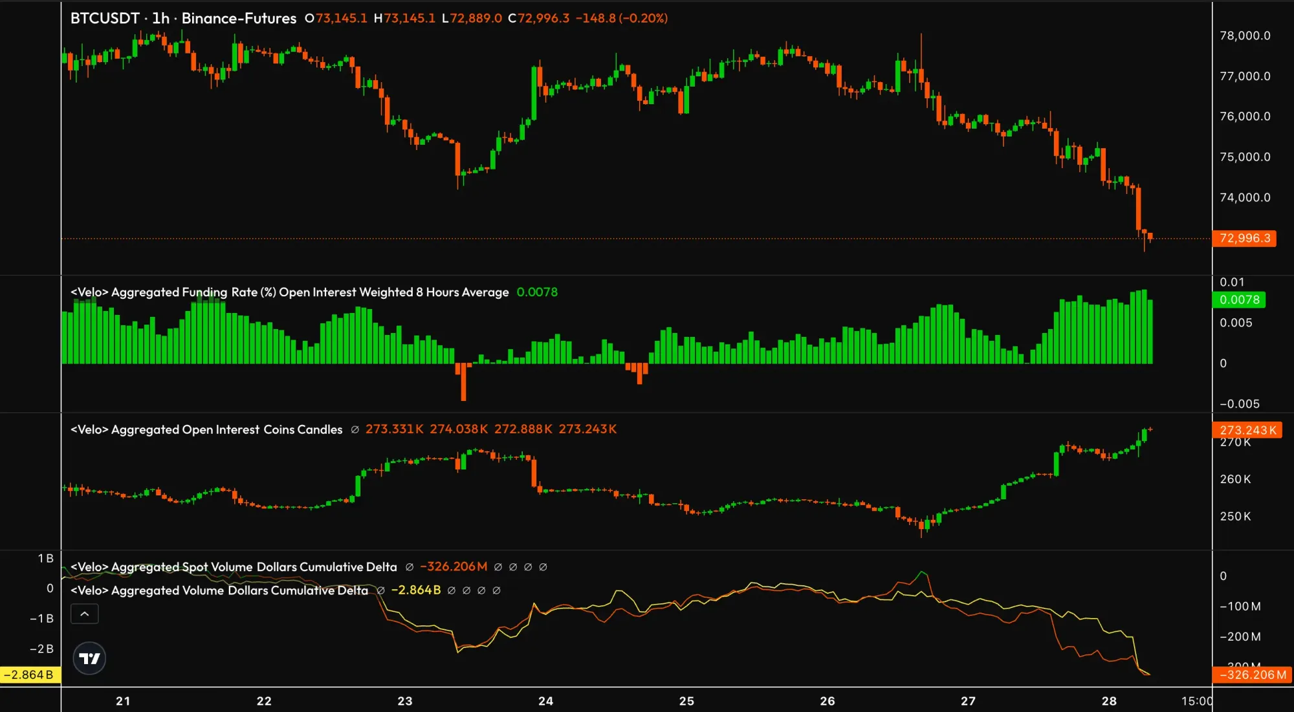The width and height of the screenshot is (1294, 712).
Task: Click the −0.005 funding axis label
Action: (x=1239, y=404)
